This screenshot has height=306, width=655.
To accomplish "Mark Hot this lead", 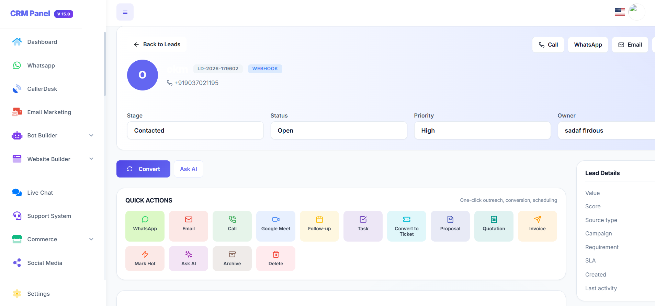I will (x=145, y=259).
